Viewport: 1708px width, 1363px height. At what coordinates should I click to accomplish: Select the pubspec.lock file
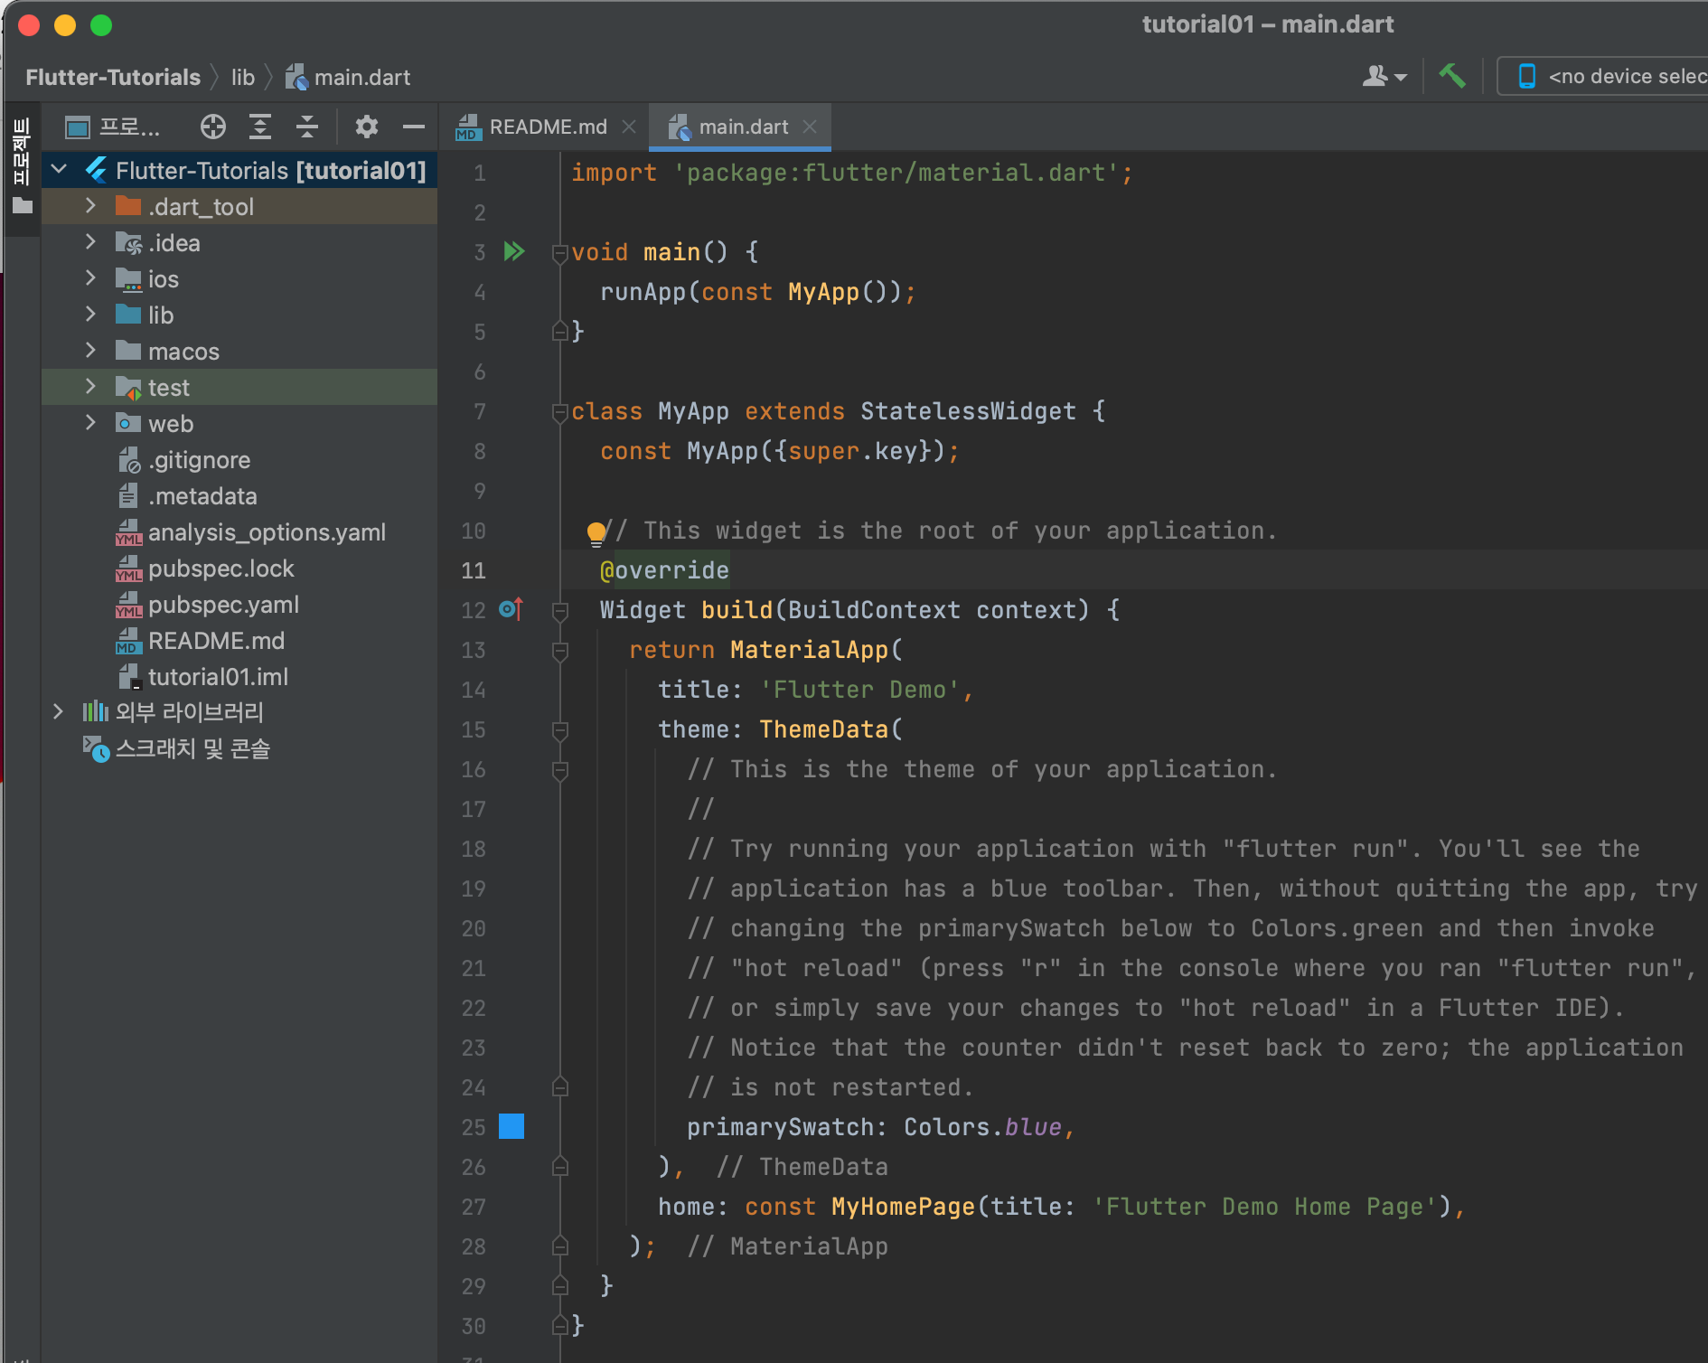(239, 569)
